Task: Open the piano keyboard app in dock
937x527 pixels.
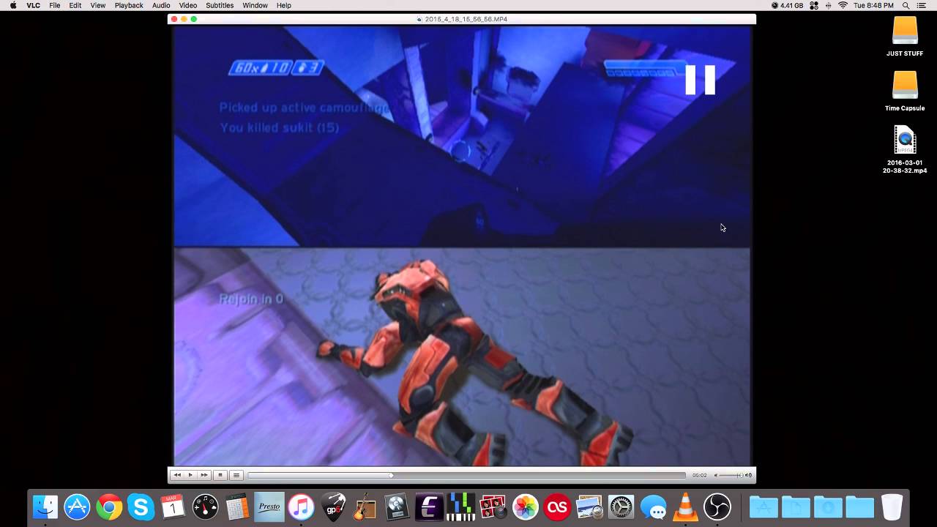Action: pos(461,507)
